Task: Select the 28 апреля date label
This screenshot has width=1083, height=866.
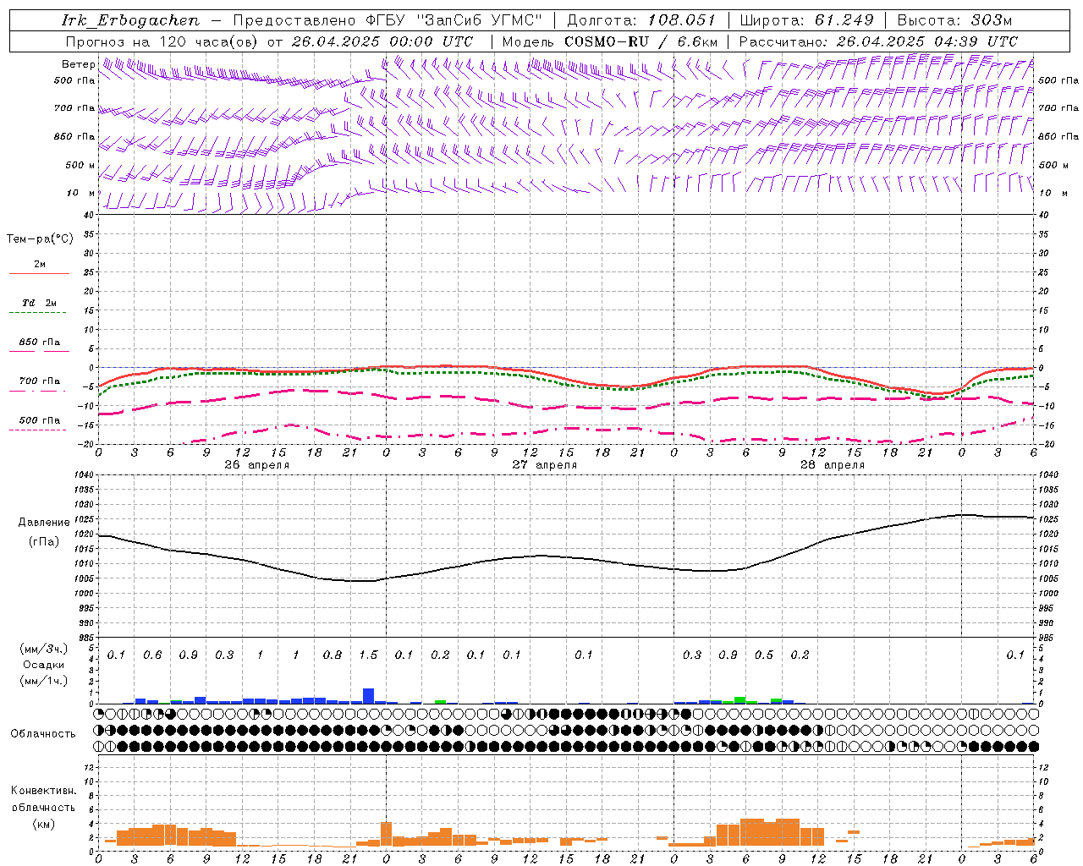Action: 832,465
